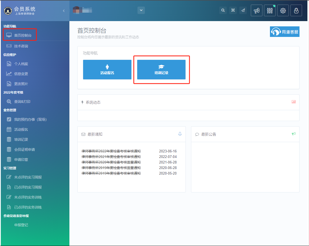This screenshot has width=309, height=246.
Task: Open the megaphone announcements icon
Action: pyautogui.click(x=256, y=11)
